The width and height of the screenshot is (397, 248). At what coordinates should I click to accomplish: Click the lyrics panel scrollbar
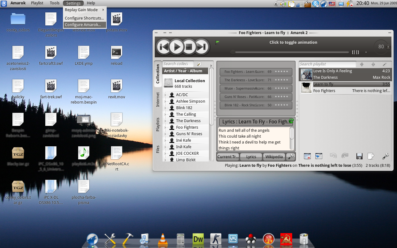tap(292, 138)
